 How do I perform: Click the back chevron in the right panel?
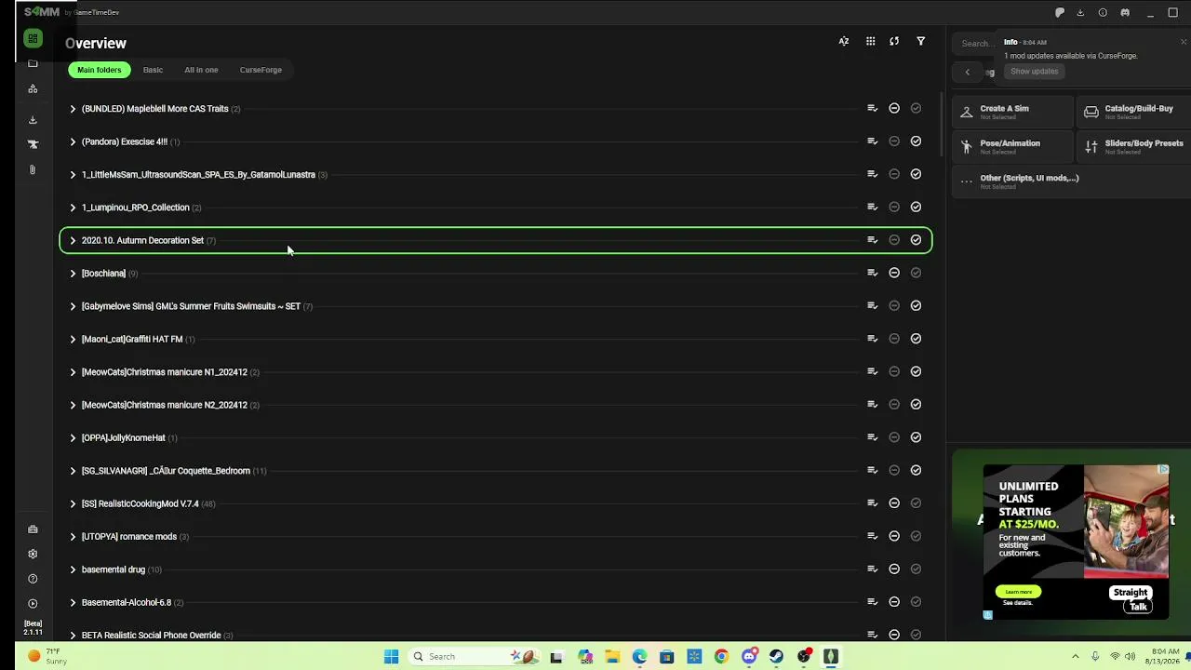pos(967,72)
